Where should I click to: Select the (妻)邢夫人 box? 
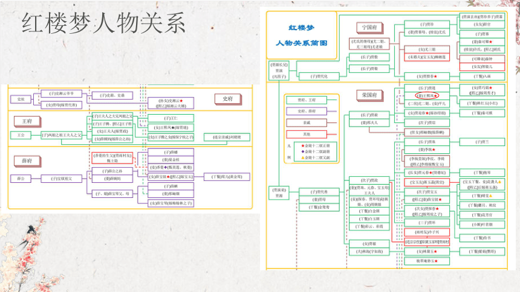pyautogui.click(x=369, y=123)
